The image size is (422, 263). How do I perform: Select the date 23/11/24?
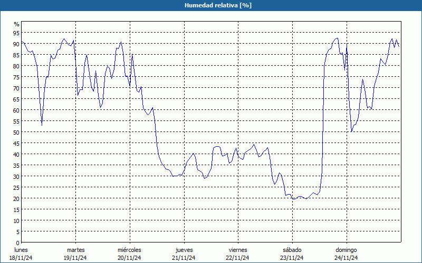pyautogui.click(x=292, y=258)
